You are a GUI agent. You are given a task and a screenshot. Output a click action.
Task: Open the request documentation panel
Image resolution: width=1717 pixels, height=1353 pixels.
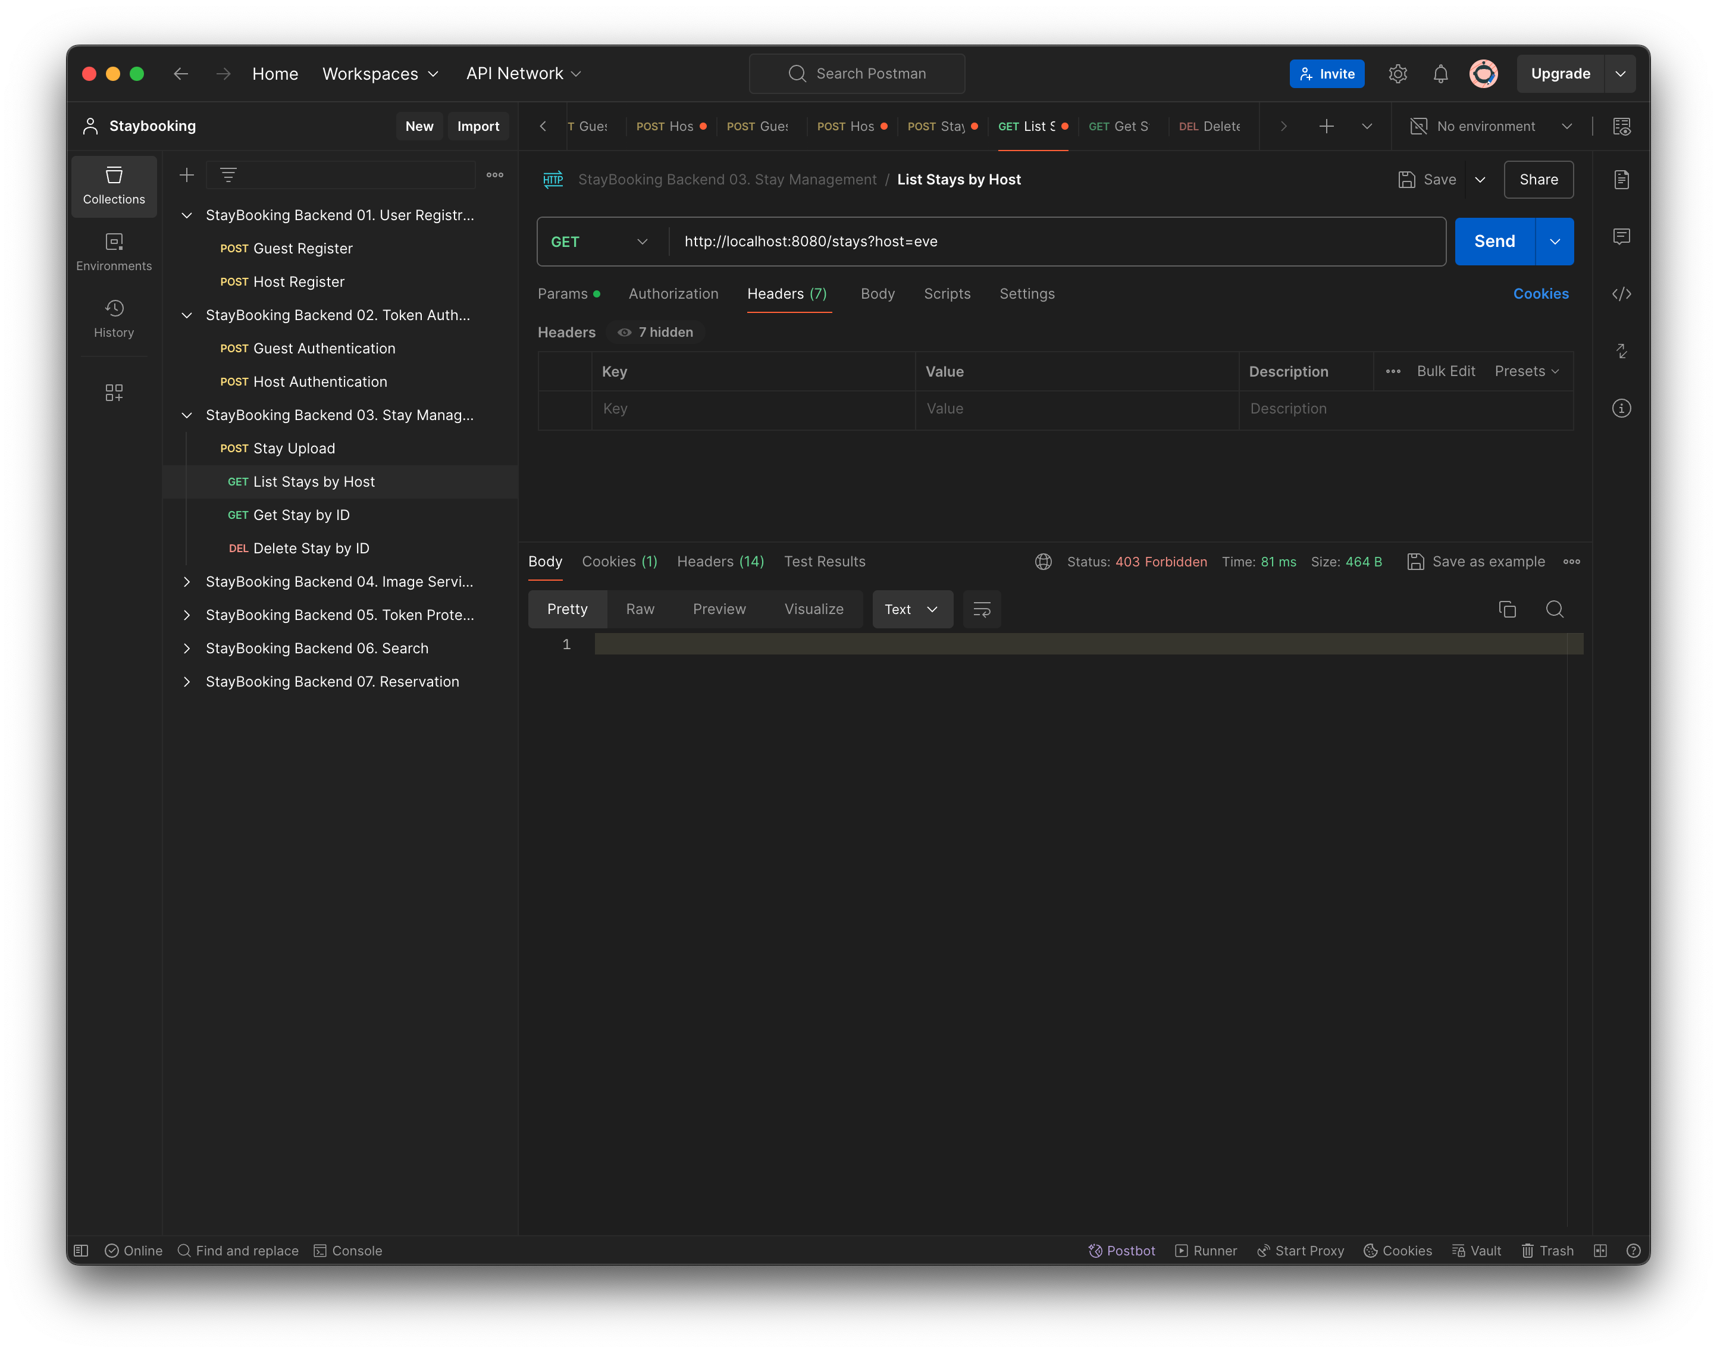(1621, 180)
